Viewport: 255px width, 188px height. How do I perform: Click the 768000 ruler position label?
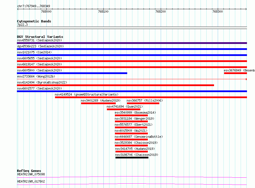coord(46,11)
